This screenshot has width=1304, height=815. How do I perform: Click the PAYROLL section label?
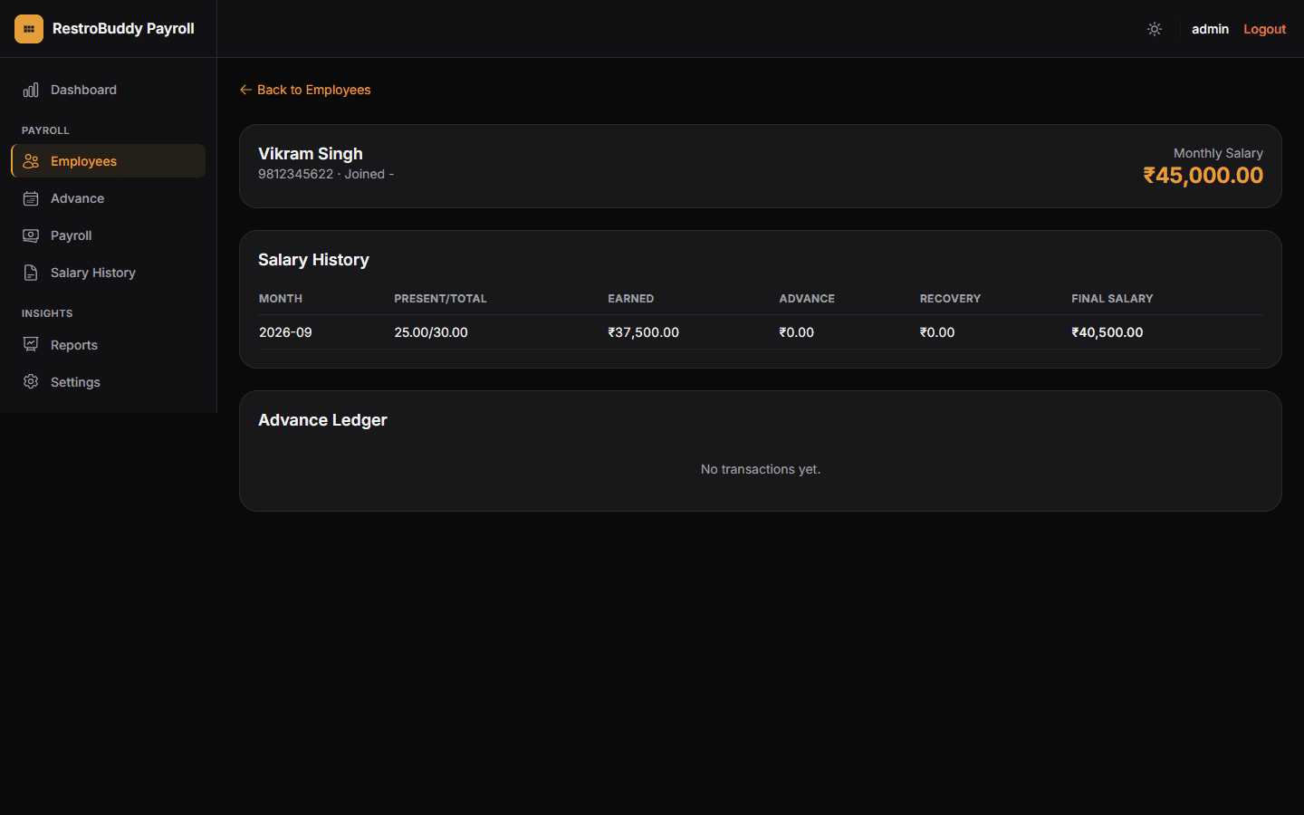point(45,130)
